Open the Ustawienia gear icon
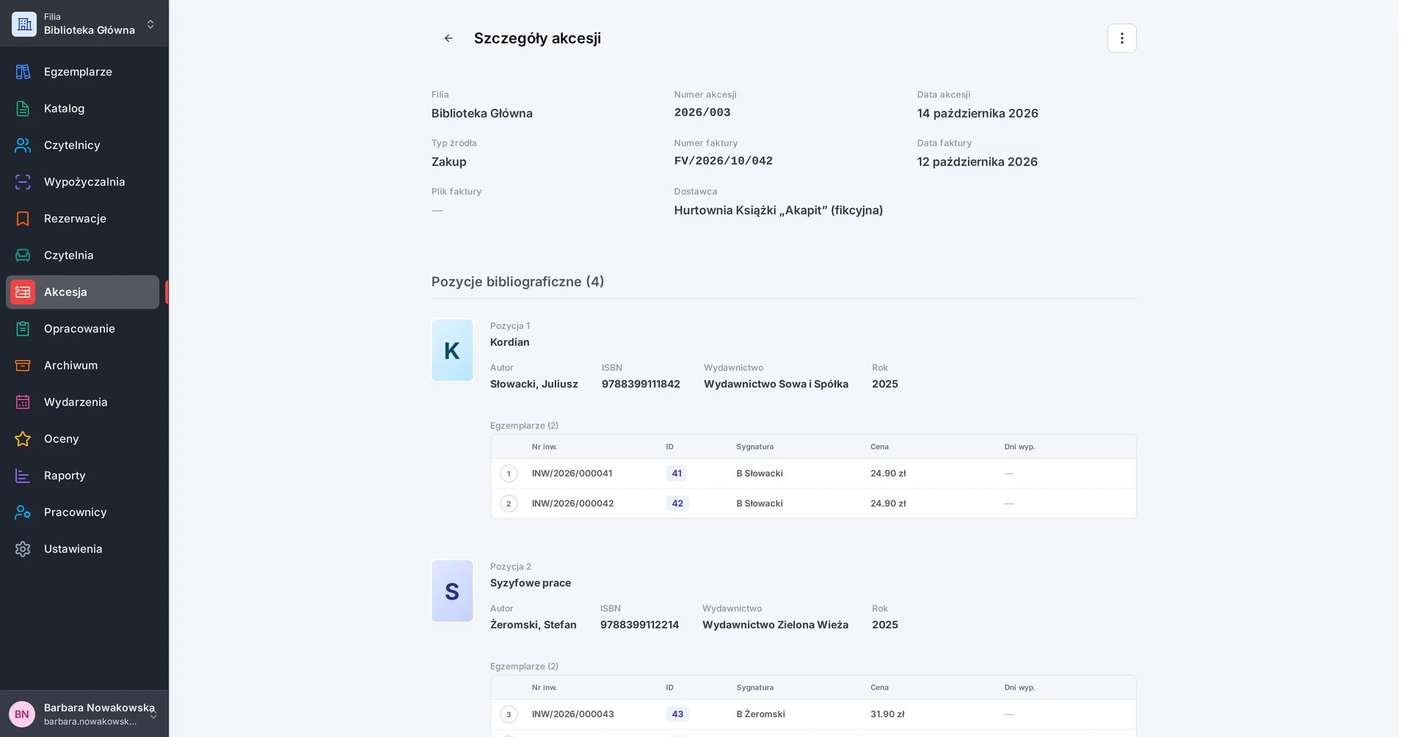1410x737 pixels. point(23,549)
